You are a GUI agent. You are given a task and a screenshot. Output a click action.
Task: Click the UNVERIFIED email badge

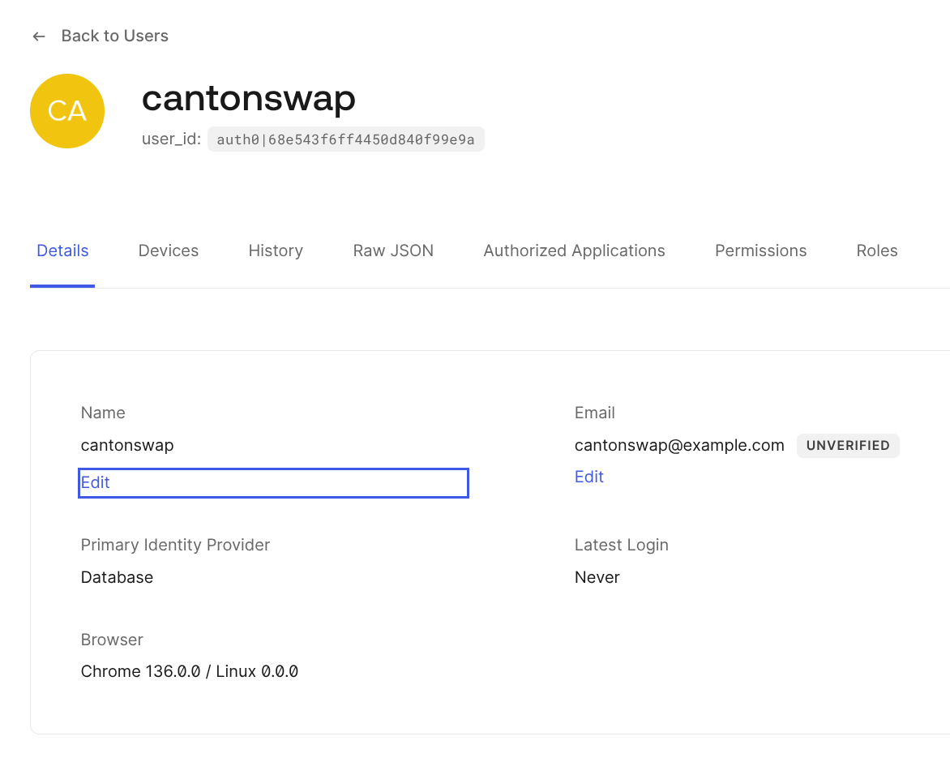[848, 445]
